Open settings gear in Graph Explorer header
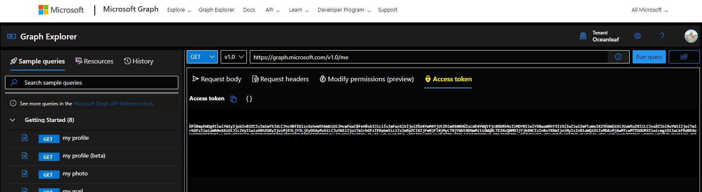This screenshot has height=192, width=702. 638,36
